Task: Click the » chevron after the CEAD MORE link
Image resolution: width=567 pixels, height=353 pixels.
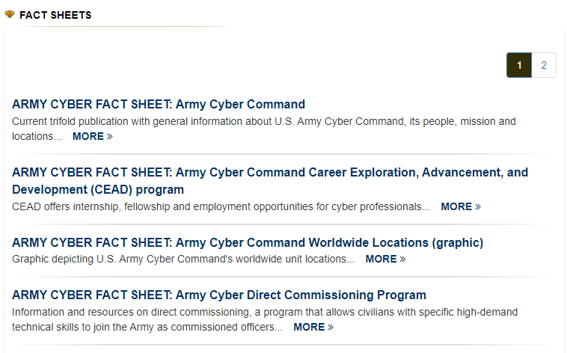Action: (478, 207)
